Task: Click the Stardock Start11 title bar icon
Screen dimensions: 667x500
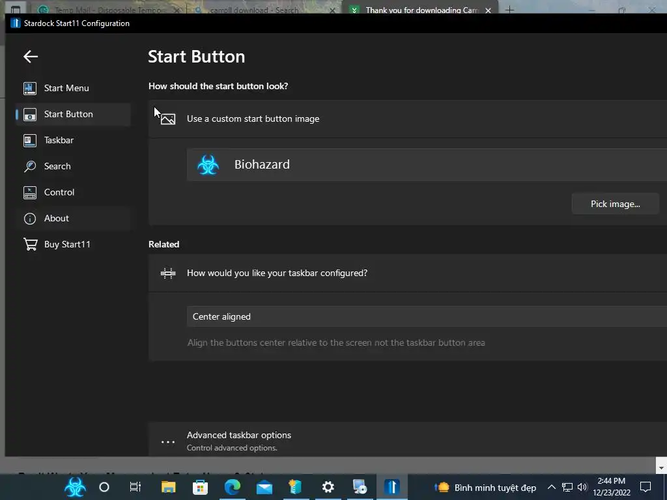Action: (x=16, y=23)
